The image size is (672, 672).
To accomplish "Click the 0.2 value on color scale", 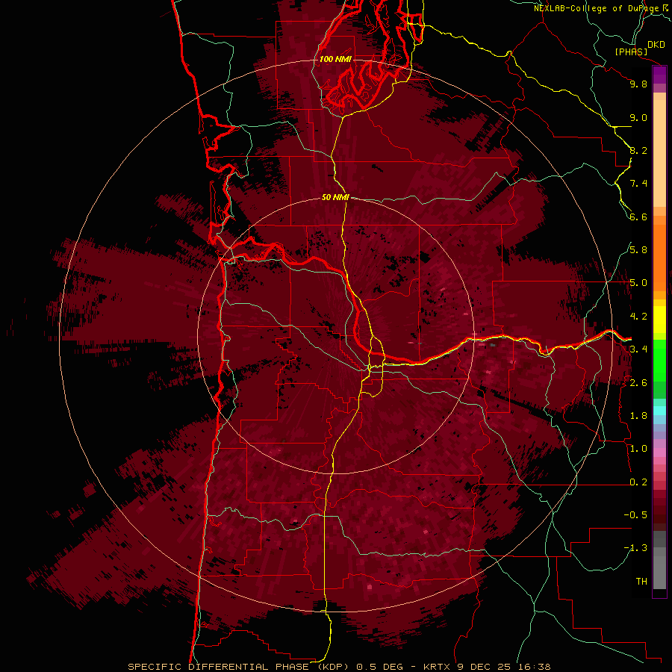I will (638, 482).
